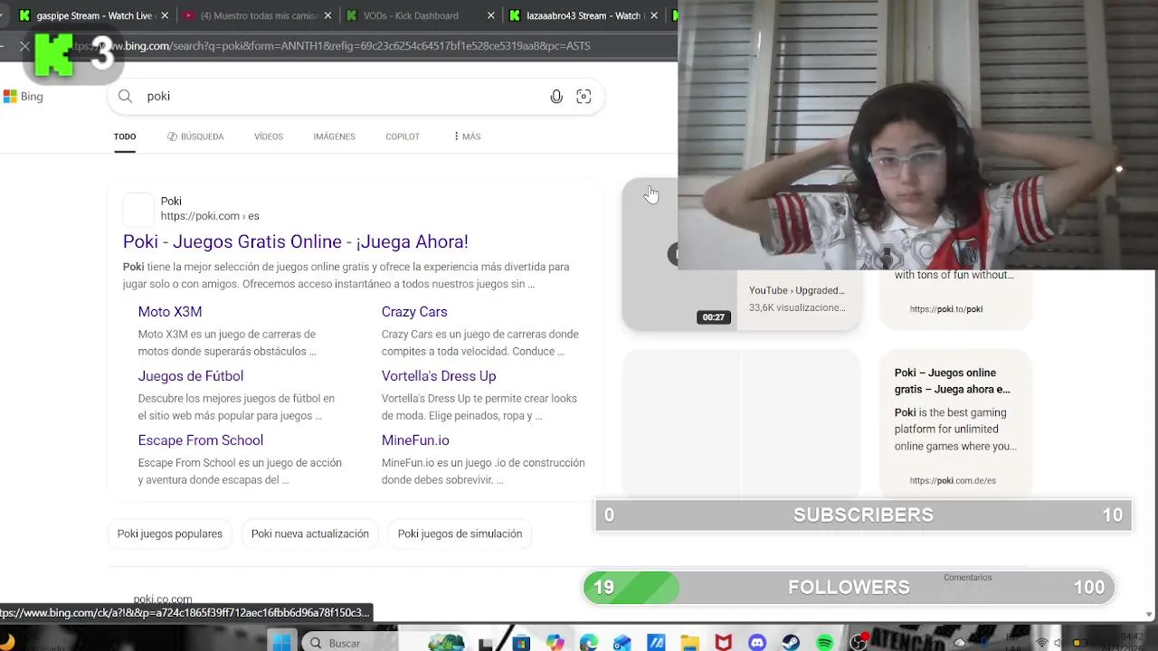Open the Moto X3M sitelink

[170, 312]
